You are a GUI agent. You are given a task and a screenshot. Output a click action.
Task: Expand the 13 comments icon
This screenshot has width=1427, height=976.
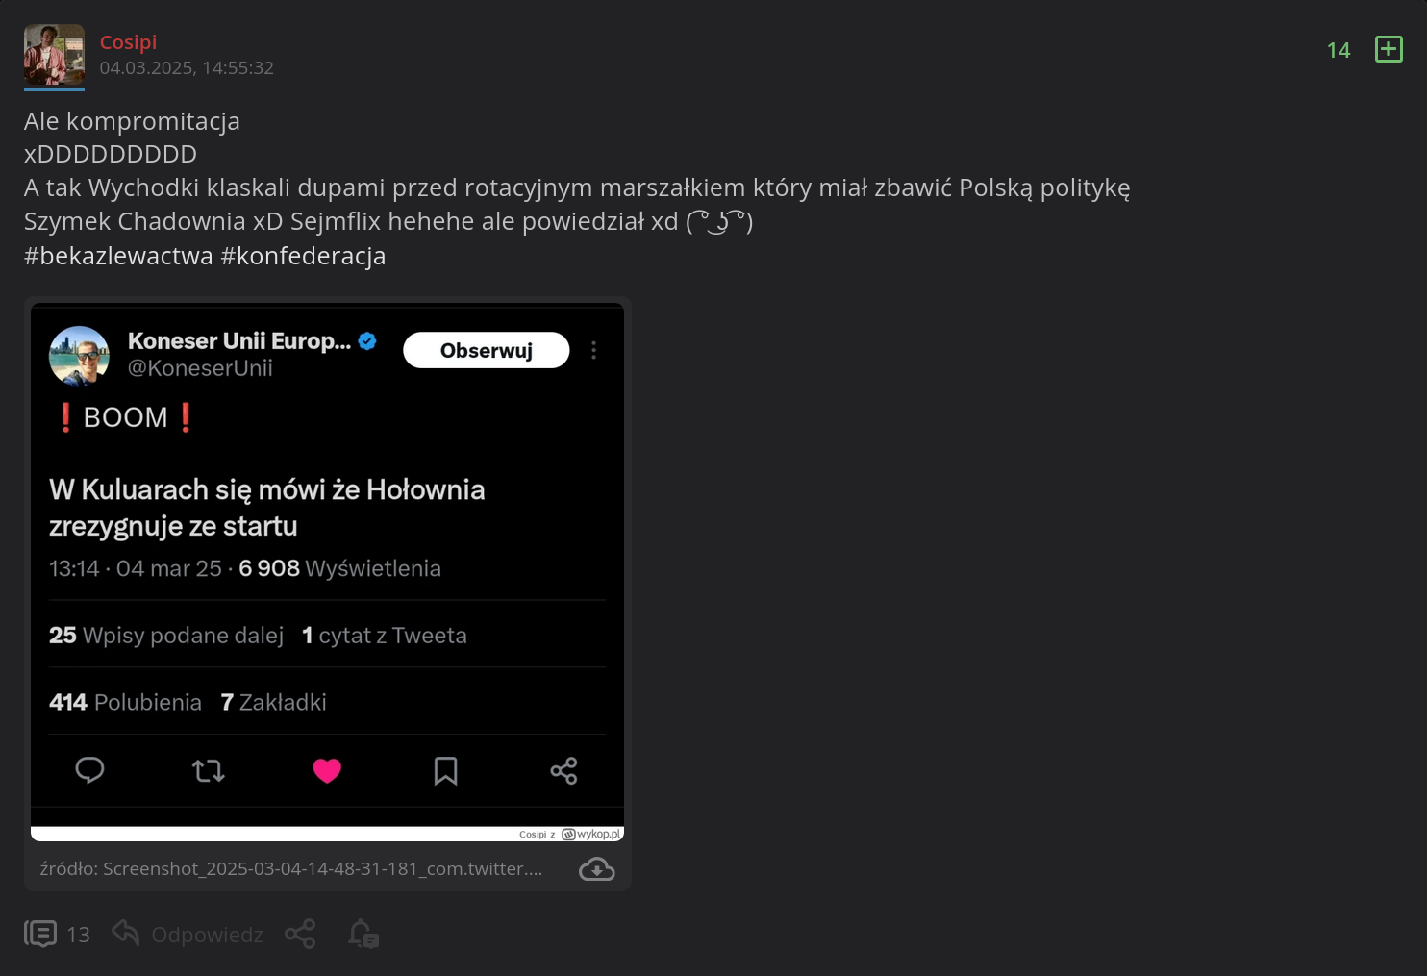[x=40, y=934]
